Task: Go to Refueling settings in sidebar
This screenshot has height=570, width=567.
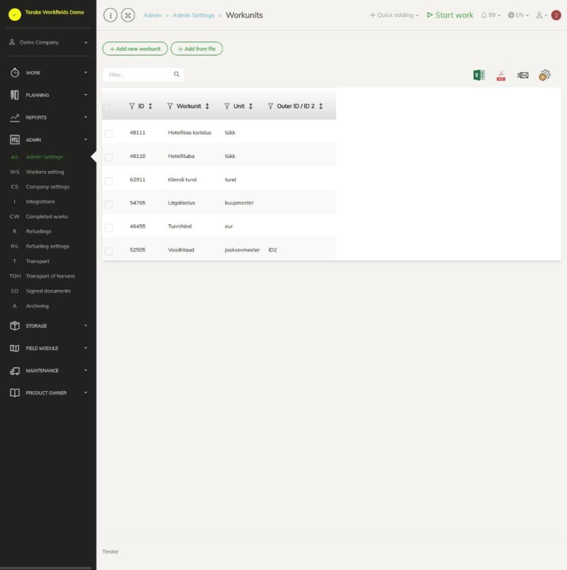Action: [47, 246]
